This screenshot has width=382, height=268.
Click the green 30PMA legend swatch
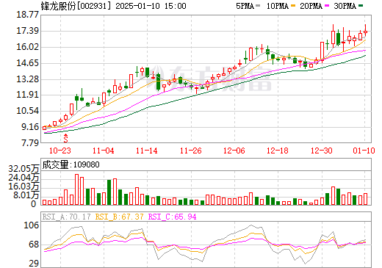(361, 6)
